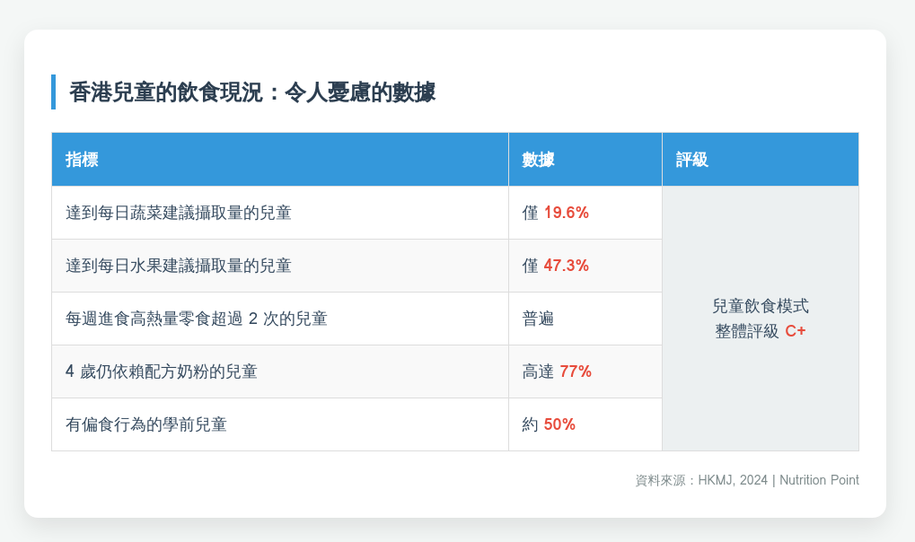Click the row about 偏食行為的學前兒童

click(145, 424)
